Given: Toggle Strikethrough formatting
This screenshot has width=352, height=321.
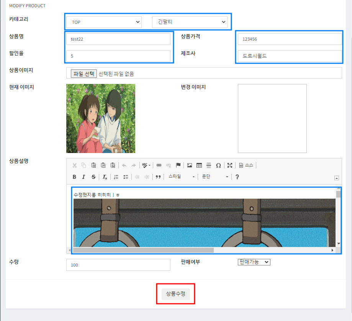Looking at the screenshot, I should tap(93, 177).
